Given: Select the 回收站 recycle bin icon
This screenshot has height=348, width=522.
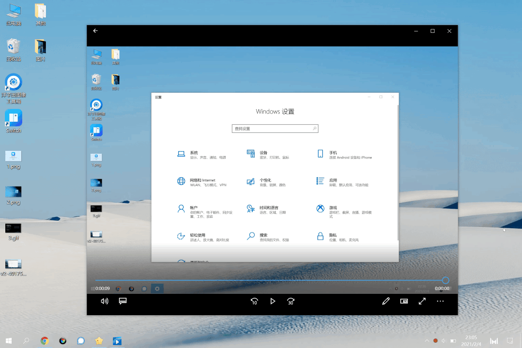Looking at the screenshot, I should click(x=14, y=50).
